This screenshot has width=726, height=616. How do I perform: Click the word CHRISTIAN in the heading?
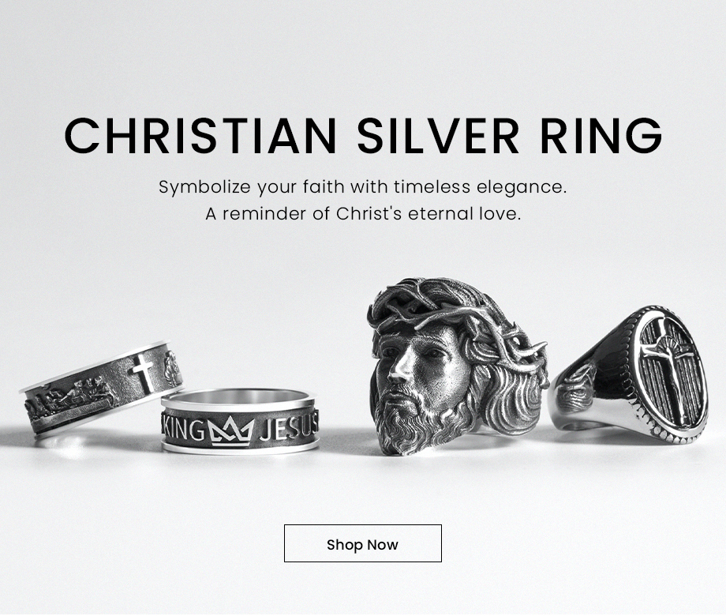tap(200, 135)
